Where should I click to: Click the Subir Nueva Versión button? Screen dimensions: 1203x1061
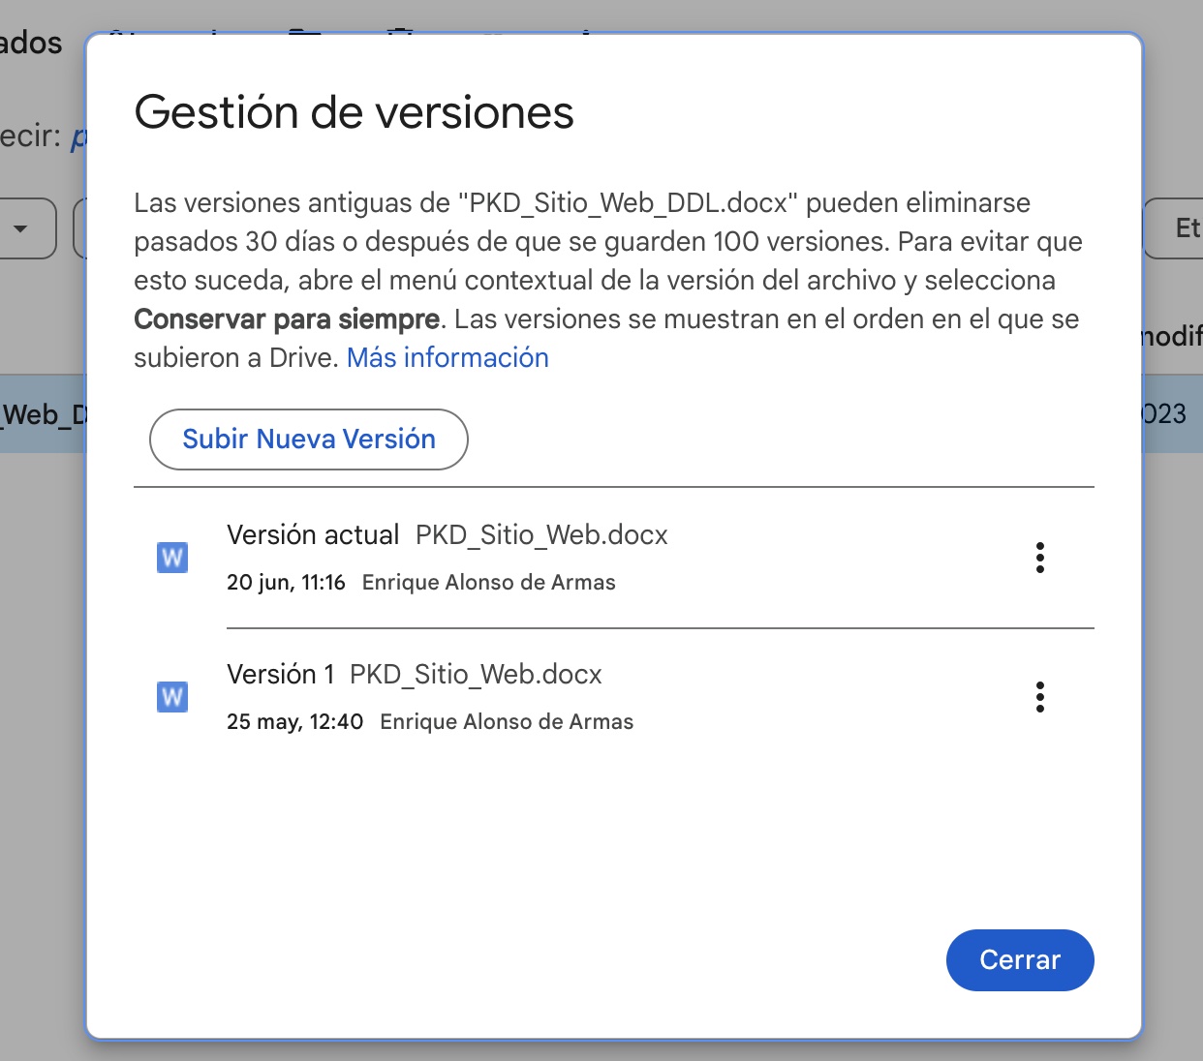point(308,440)
